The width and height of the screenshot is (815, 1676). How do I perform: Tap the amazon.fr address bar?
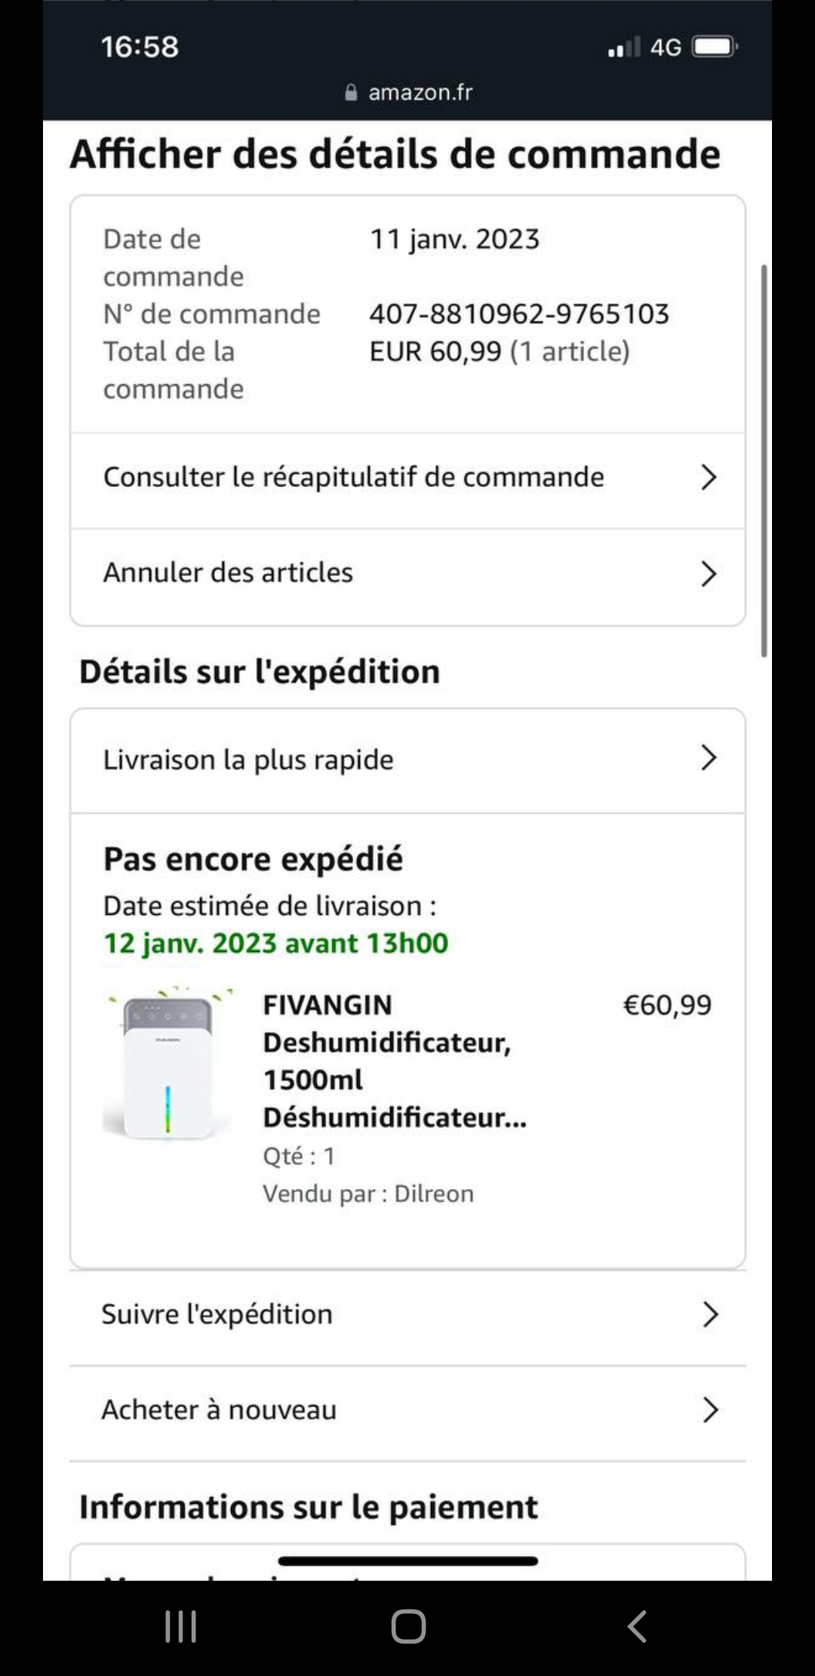click(408, 92)
